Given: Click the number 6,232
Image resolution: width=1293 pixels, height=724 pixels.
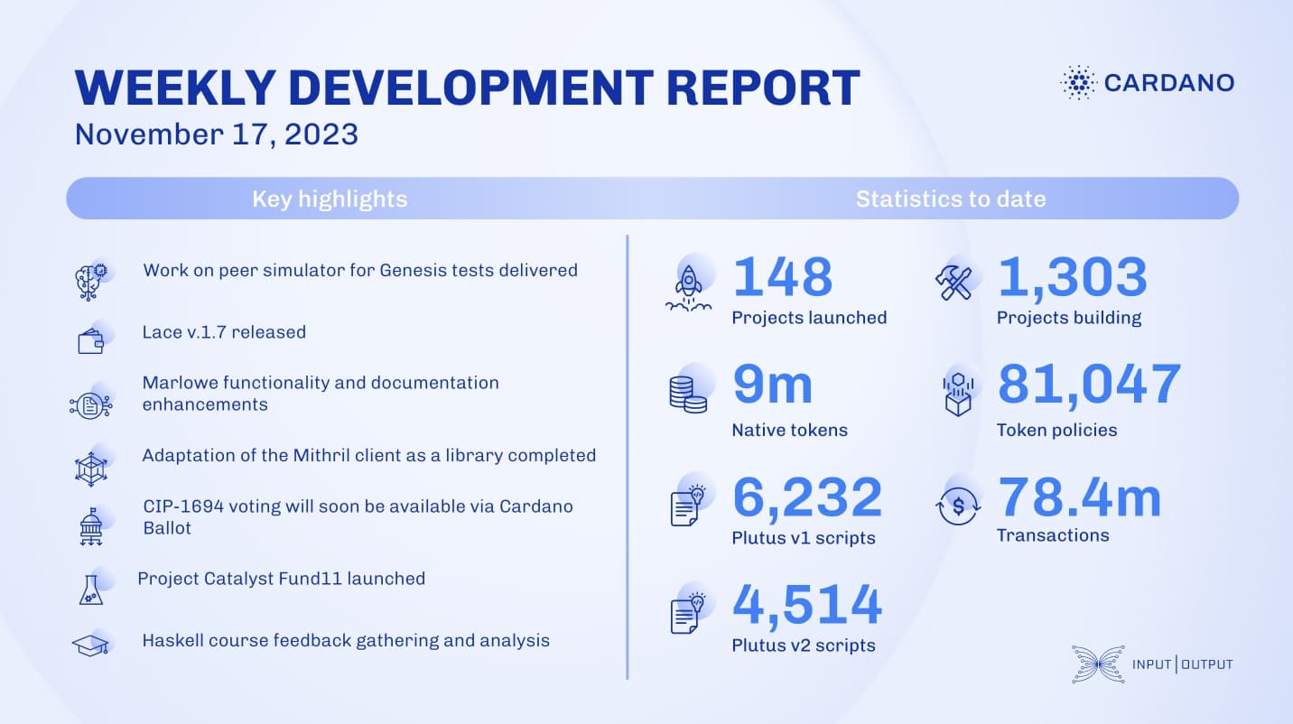Looking at the screenshot, I should [x=808, y=497].
